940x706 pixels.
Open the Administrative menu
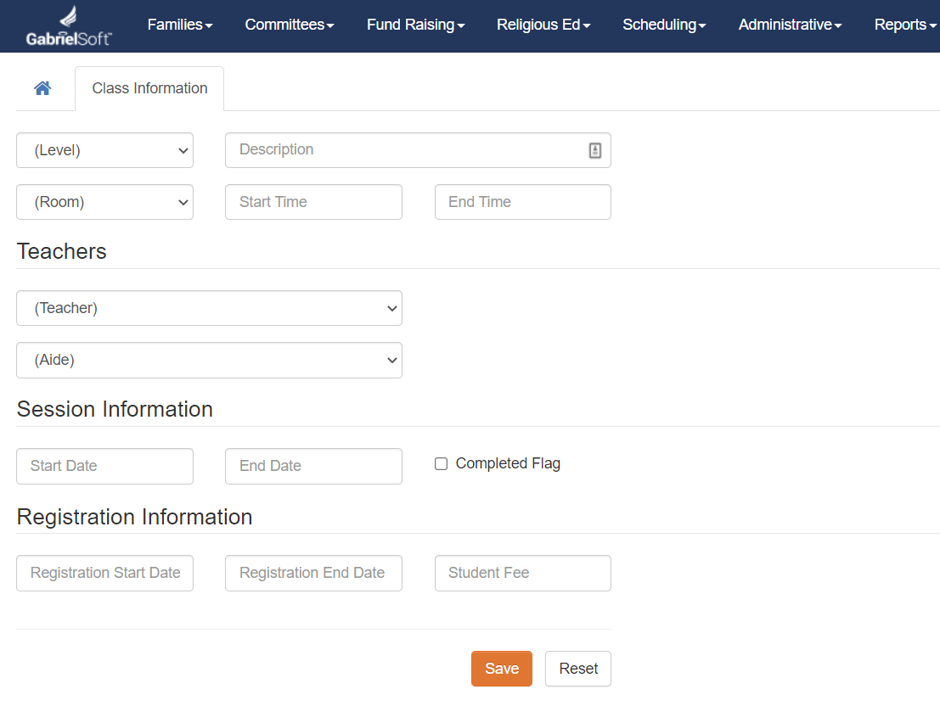click(x=791, y=25)
